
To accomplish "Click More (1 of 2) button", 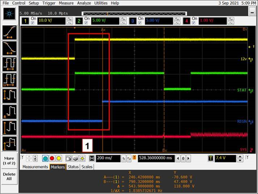I will tap(9, 161).
